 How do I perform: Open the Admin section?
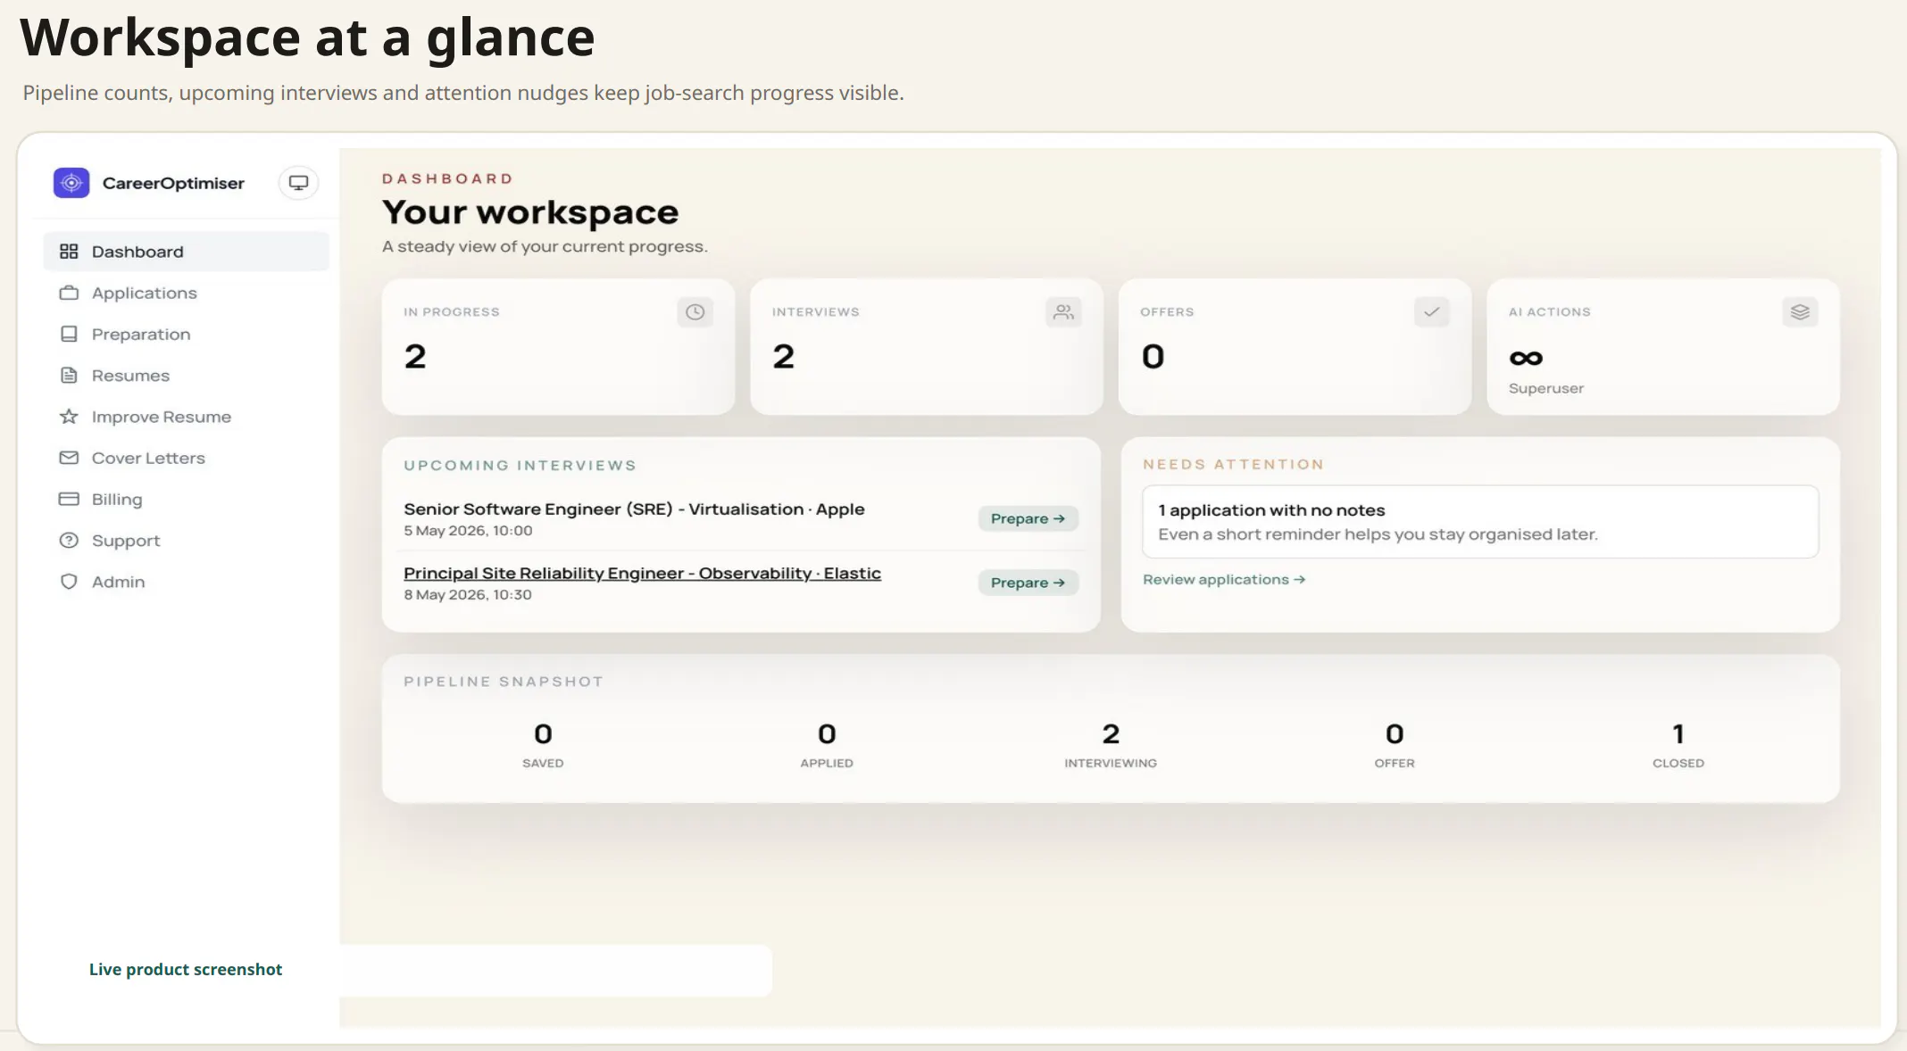tap(186, 582)
